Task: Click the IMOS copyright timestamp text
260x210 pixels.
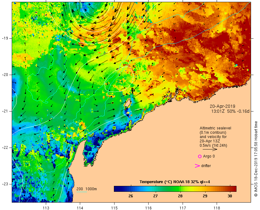Action: (x=256, y=159)
